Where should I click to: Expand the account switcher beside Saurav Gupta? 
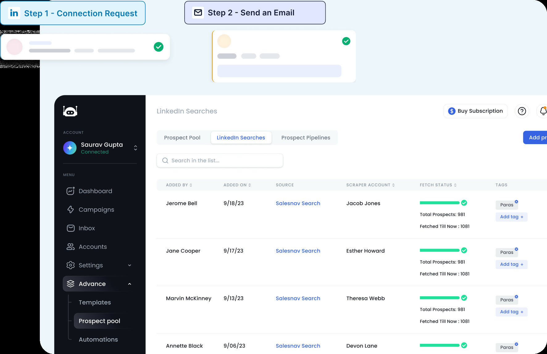point(135,148)
